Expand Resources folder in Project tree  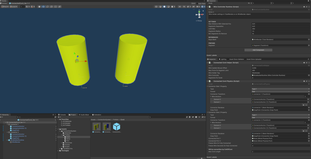click(61, 143)
